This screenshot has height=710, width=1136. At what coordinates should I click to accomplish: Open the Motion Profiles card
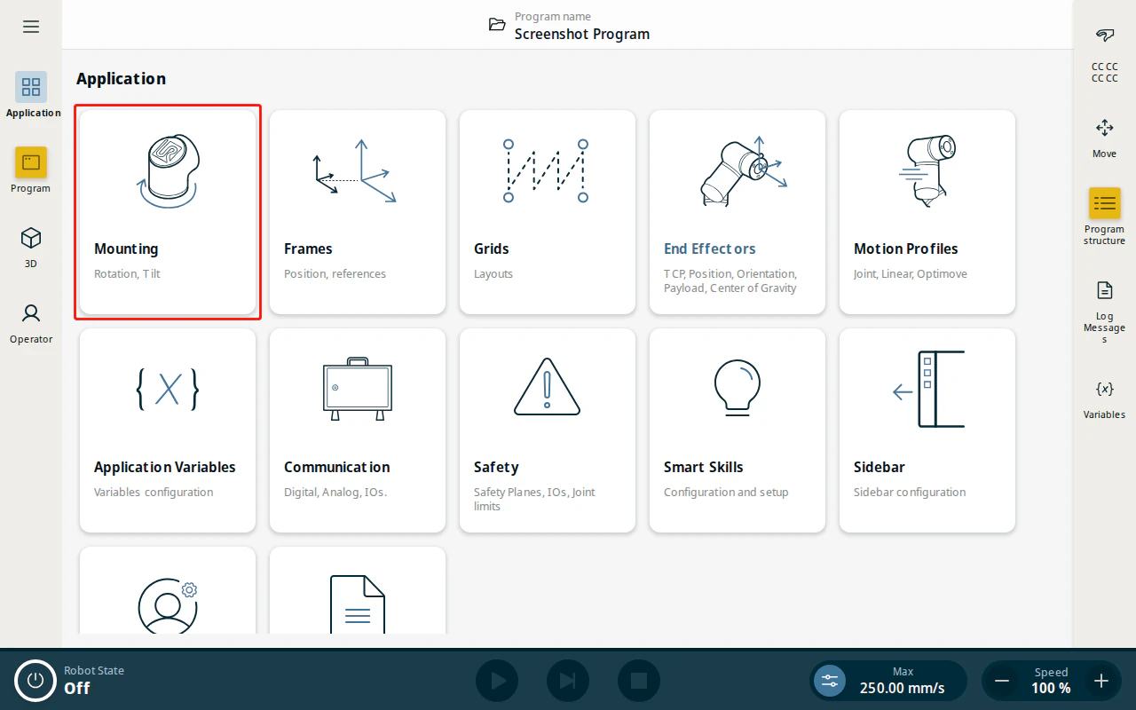(x=927, y=212)
